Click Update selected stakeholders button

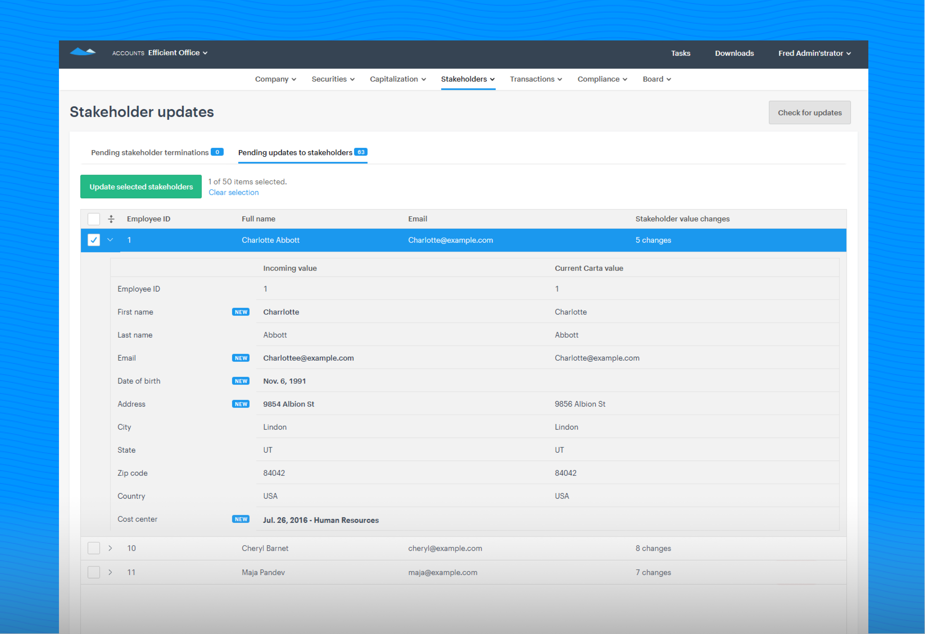tap(141, 187)
